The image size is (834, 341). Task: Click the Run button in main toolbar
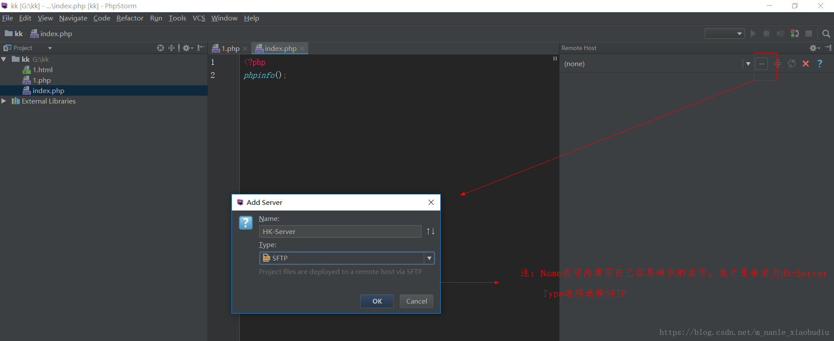click(753, 33)
